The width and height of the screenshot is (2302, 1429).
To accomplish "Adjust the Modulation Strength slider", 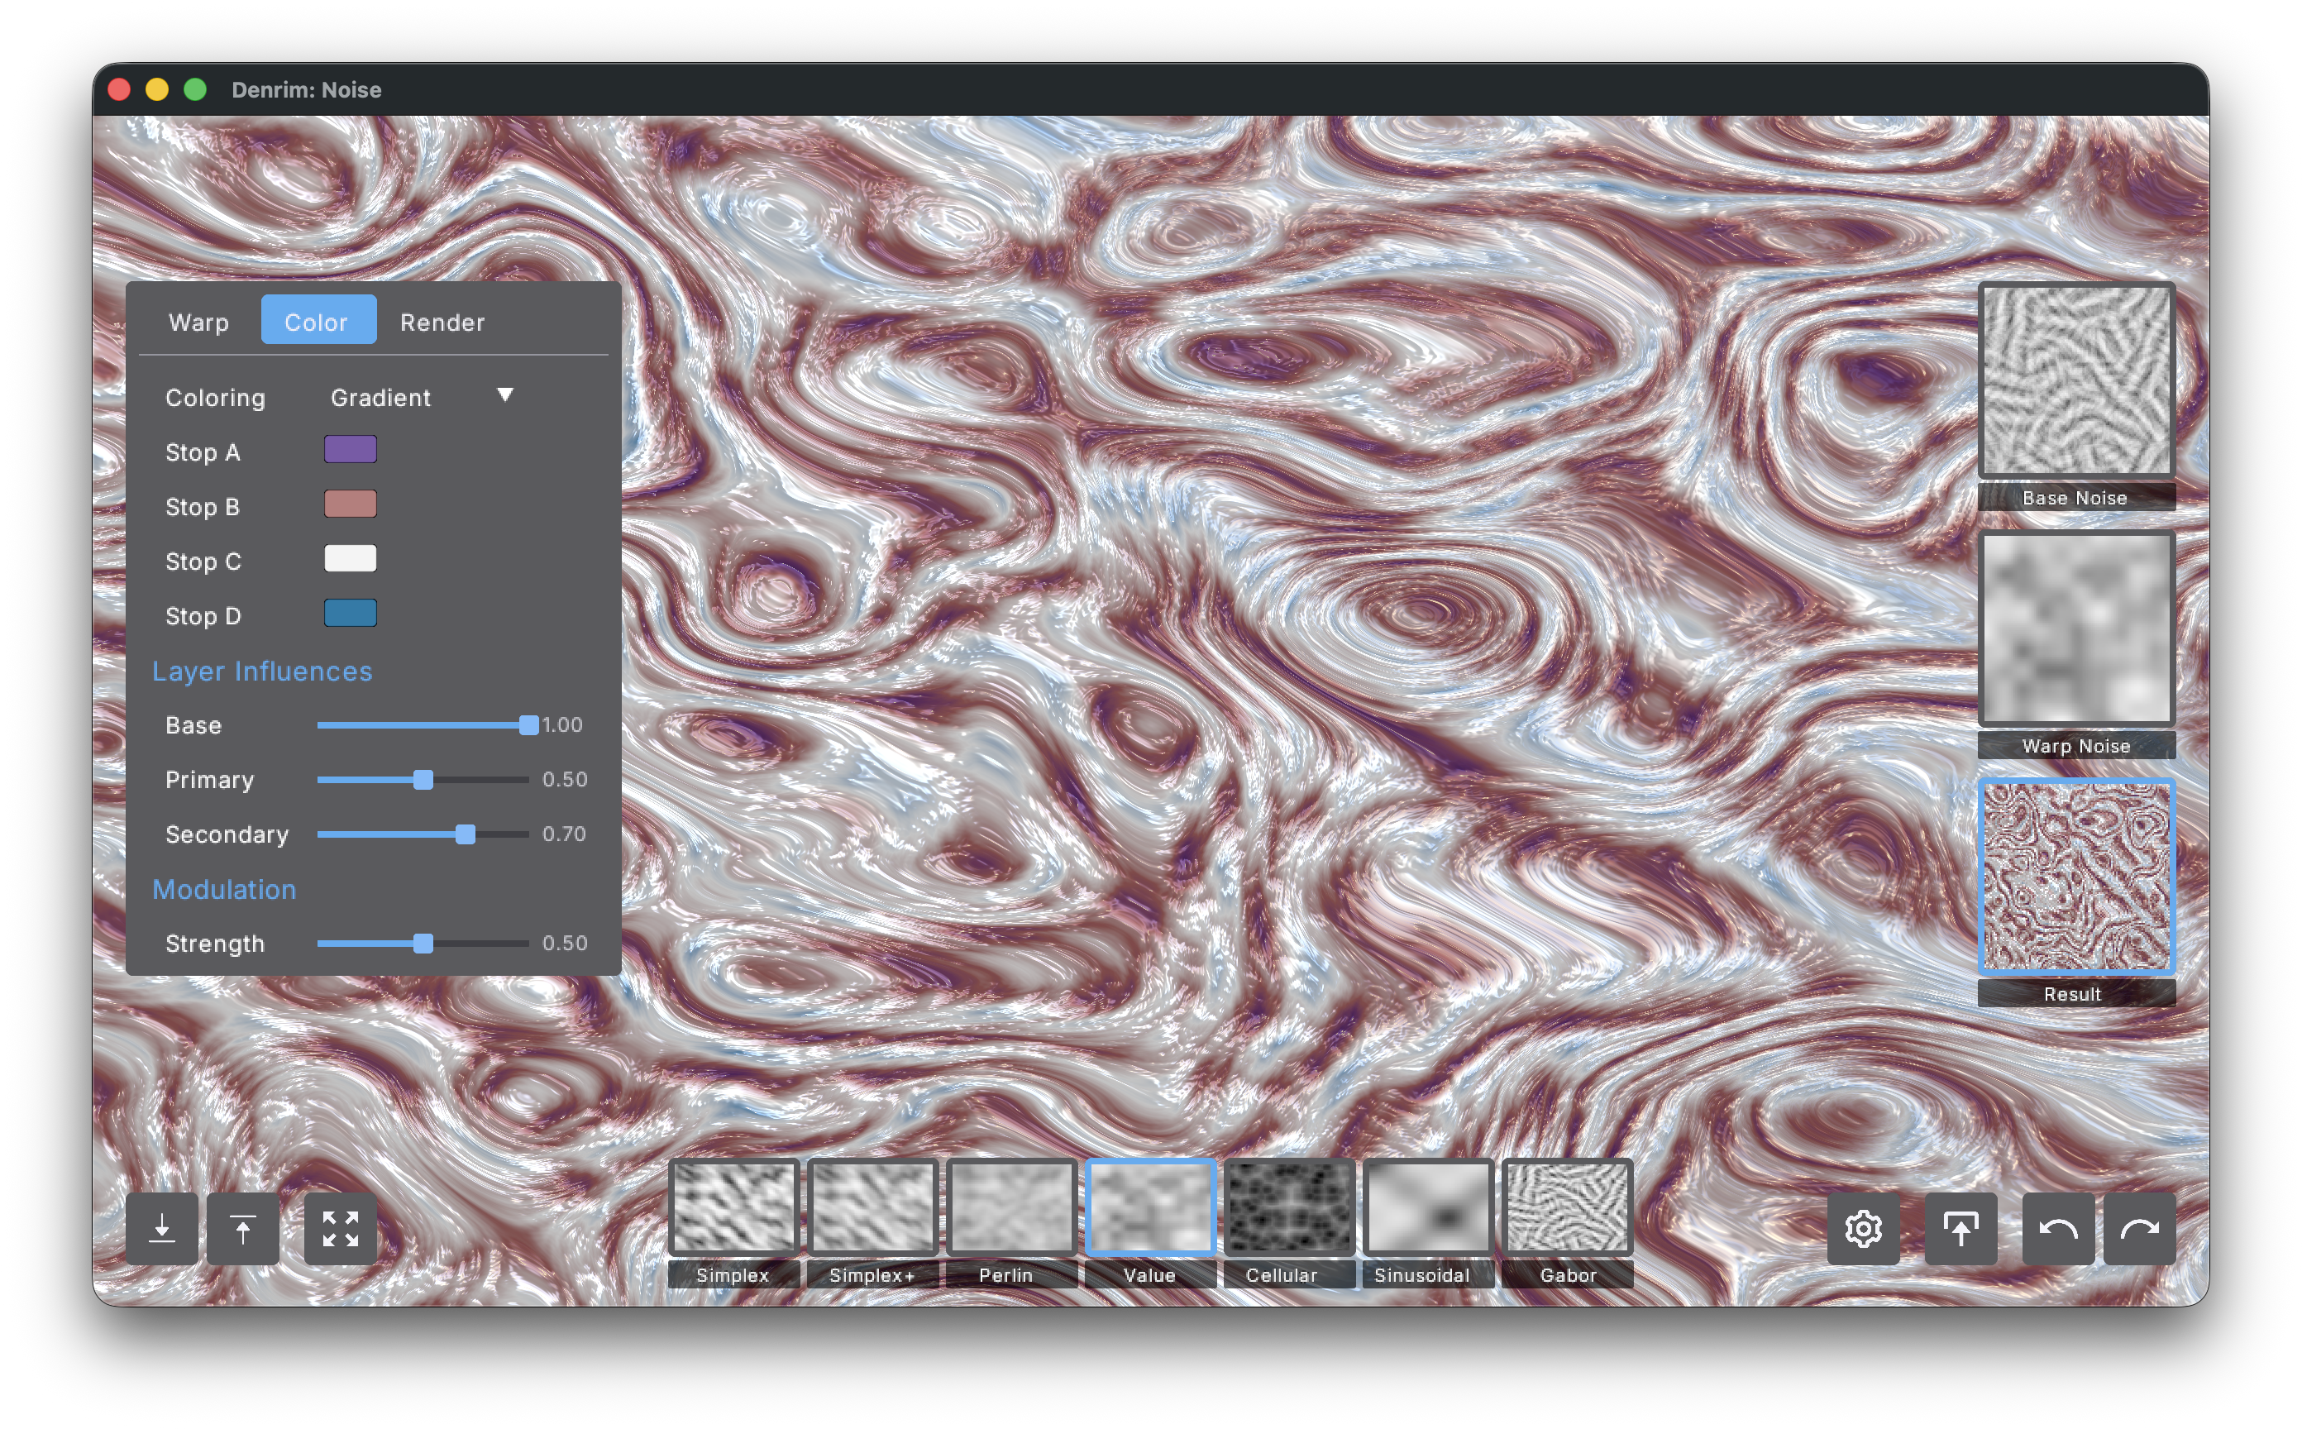I will click(423, 944).
